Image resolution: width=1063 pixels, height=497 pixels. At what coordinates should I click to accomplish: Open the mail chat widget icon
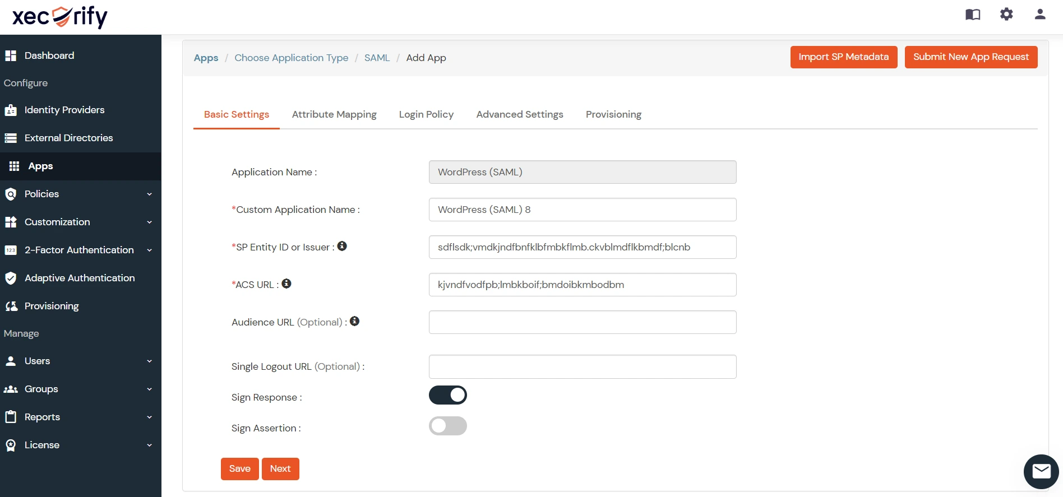[x=1041, y=471]
